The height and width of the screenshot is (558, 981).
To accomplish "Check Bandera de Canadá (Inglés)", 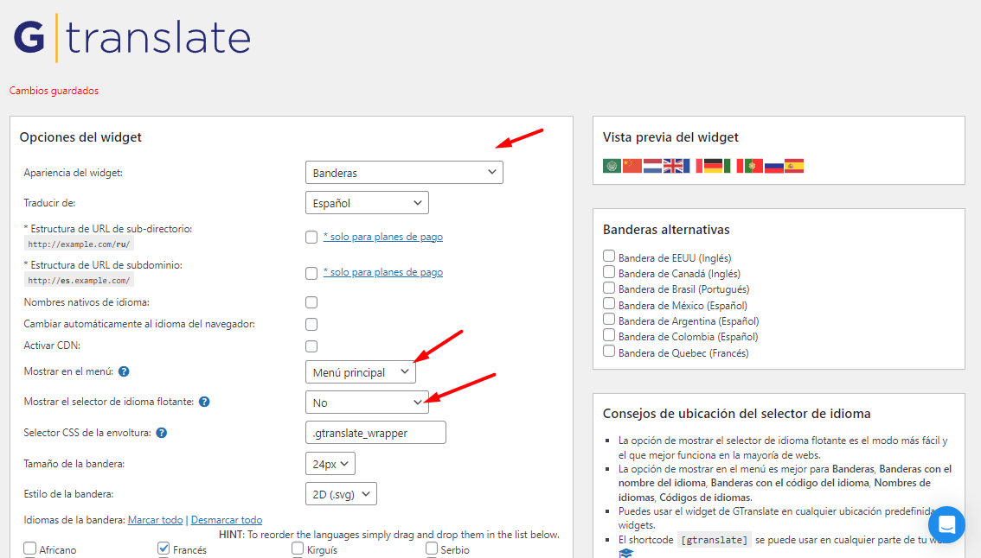I will click(609, 272).
